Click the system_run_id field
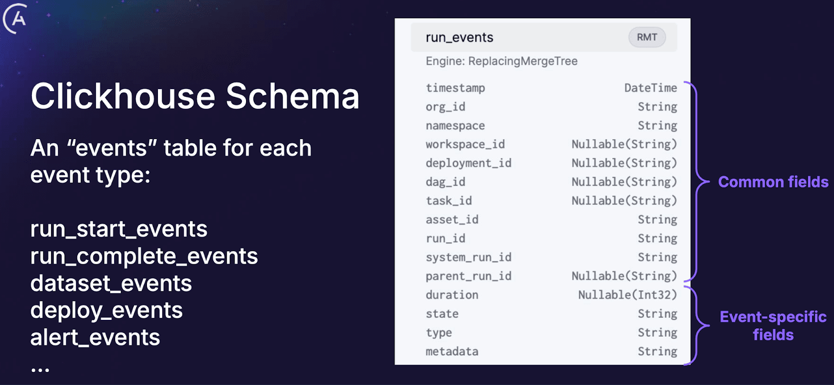This screenshot has width=834, height=385. 468,257
